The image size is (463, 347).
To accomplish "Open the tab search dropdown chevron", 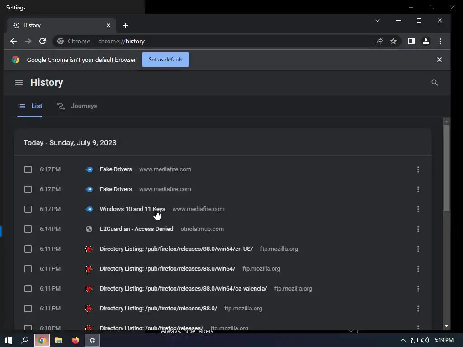I will click(x=378, y=20).
